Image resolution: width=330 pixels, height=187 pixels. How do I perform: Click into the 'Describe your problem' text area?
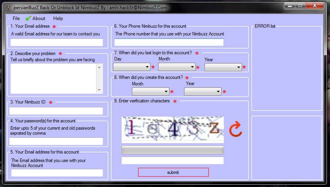click(54, 78)
